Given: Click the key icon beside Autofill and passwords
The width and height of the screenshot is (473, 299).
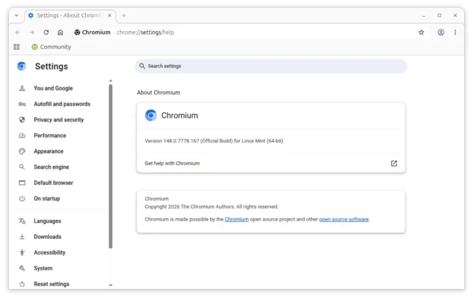Looking at the screenshot, I should click(22, 104).
